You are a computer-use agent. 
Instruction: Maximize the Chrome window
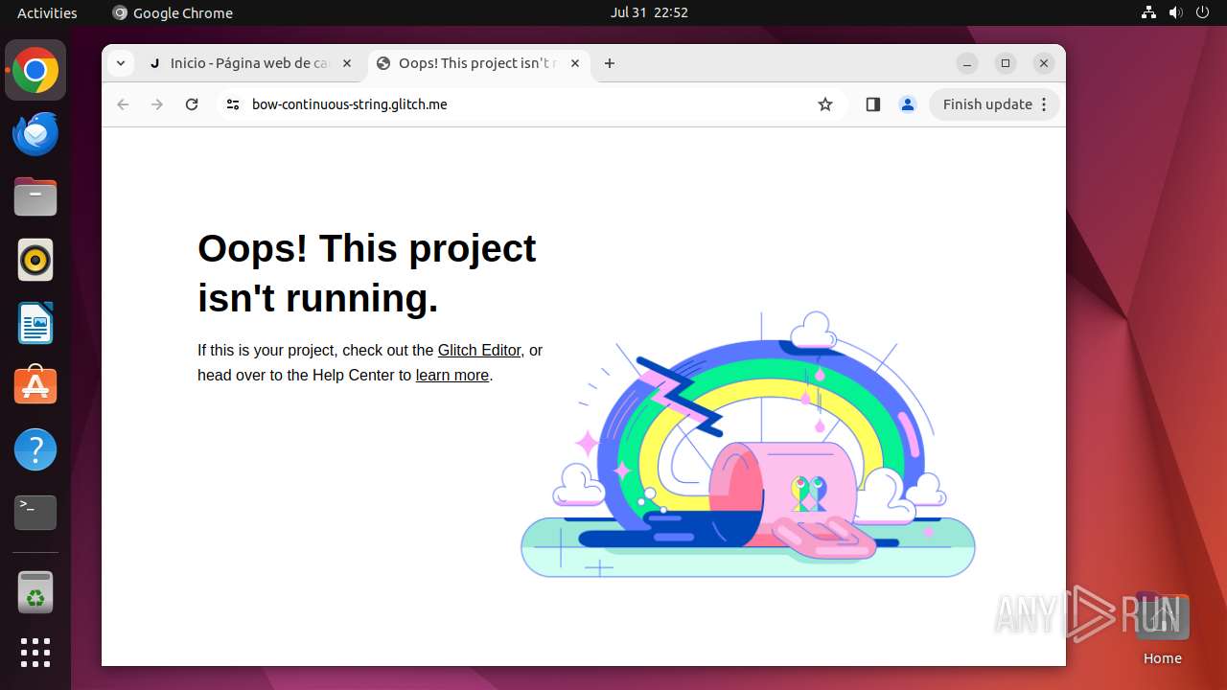pyautogui.click(x=1006, y=63)
